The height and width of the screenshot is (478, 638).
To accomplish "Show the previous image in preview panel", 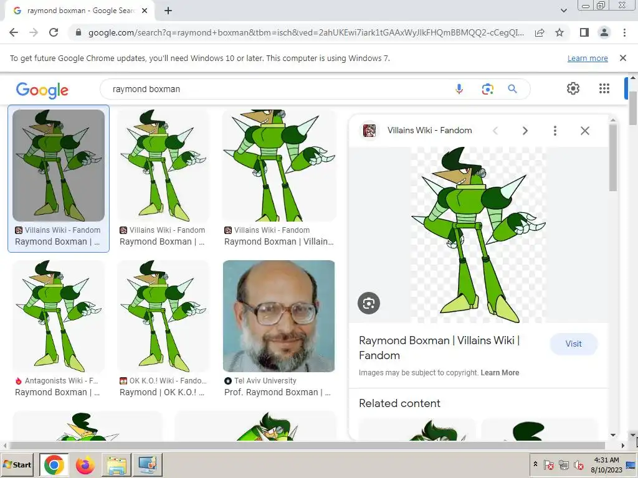I will pyautogui.click(x=495, y=131).
